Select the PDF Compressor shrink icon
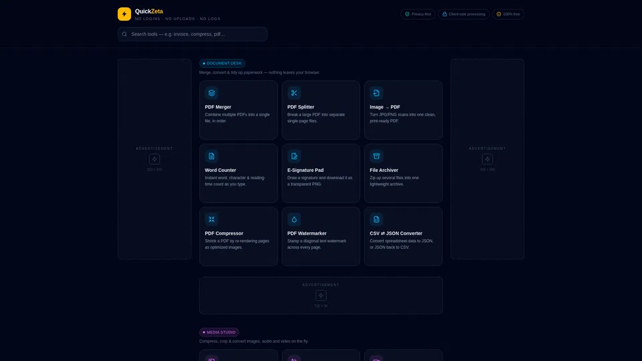 pyautogui.click(x=212, y=219)
